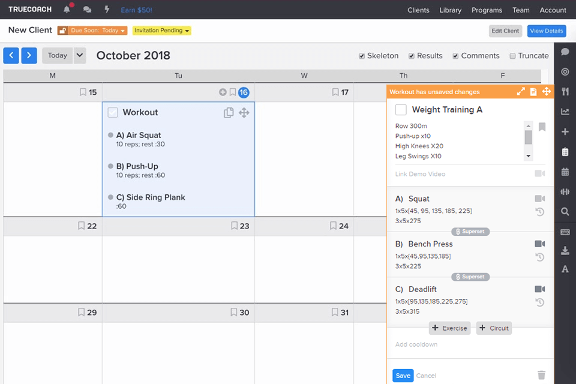Open the Due Soon: Today dropdown
The width and height of the screenshot is (576, 384).
pyautogui.click(x=97, y=31)
